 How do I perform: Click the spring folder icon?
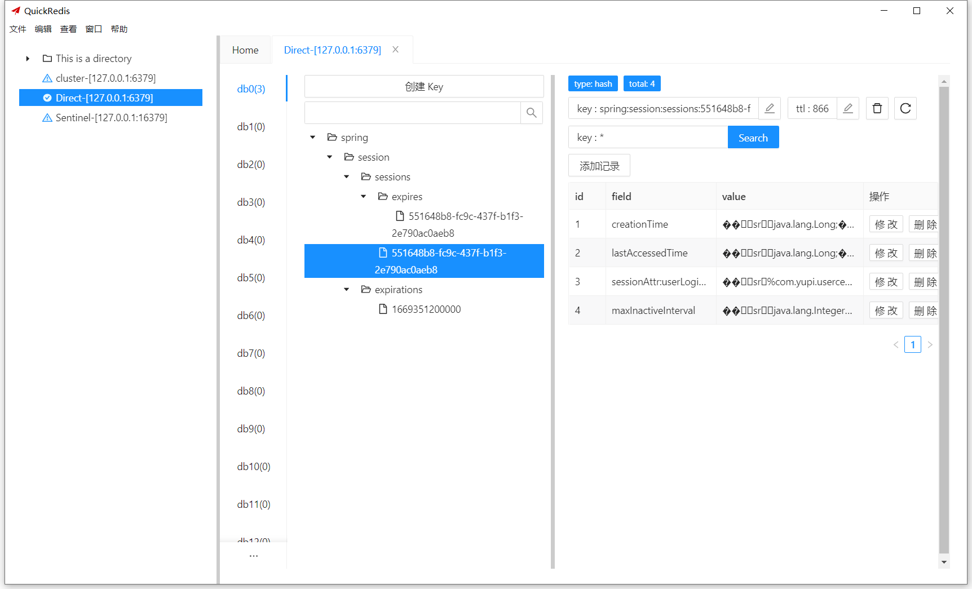click(332, 138)
